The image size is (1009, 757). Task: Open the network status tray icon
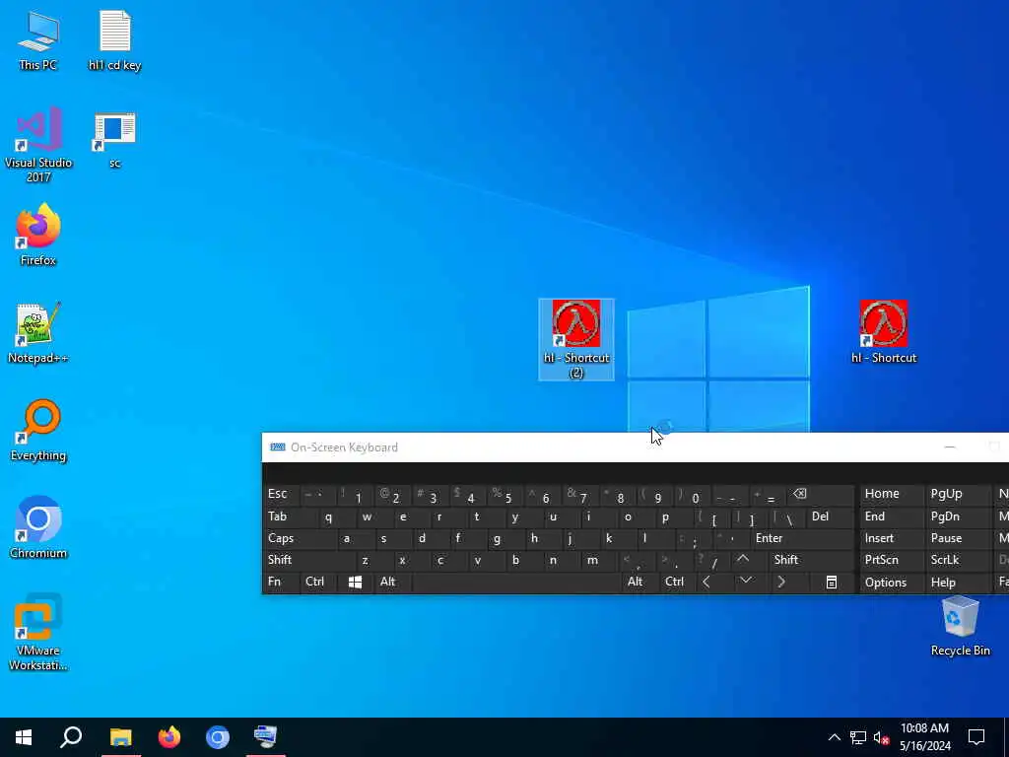858,737
